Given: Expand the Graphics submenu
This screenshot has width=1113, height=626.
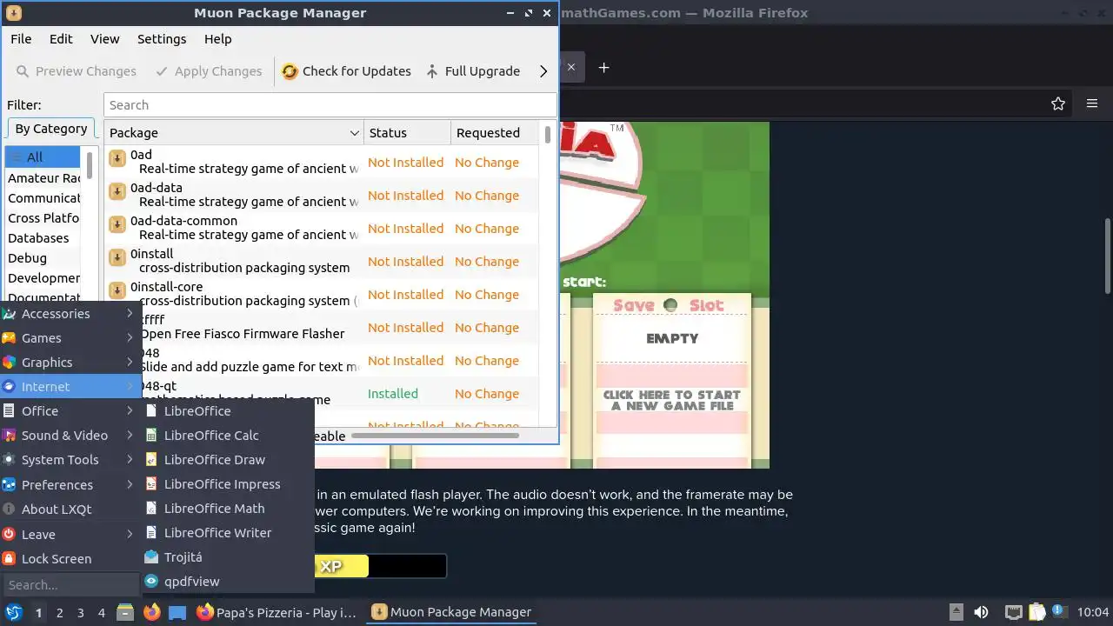Looking at the screenshot, I should [x=70, y=363].
